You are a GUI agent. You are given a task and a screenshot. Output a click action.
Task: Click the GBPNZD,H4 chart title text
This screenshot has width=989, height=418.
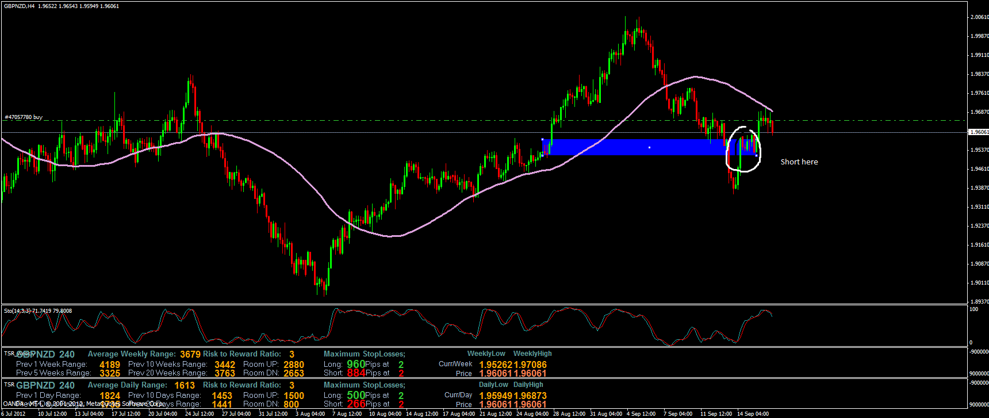point(18,6)
